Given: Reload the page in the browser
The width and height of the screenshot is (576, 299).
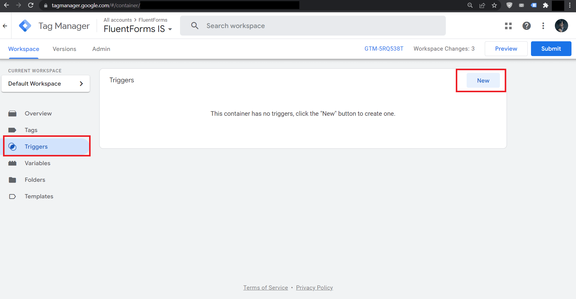Looking at the screenshot, I should click(31, 5).
